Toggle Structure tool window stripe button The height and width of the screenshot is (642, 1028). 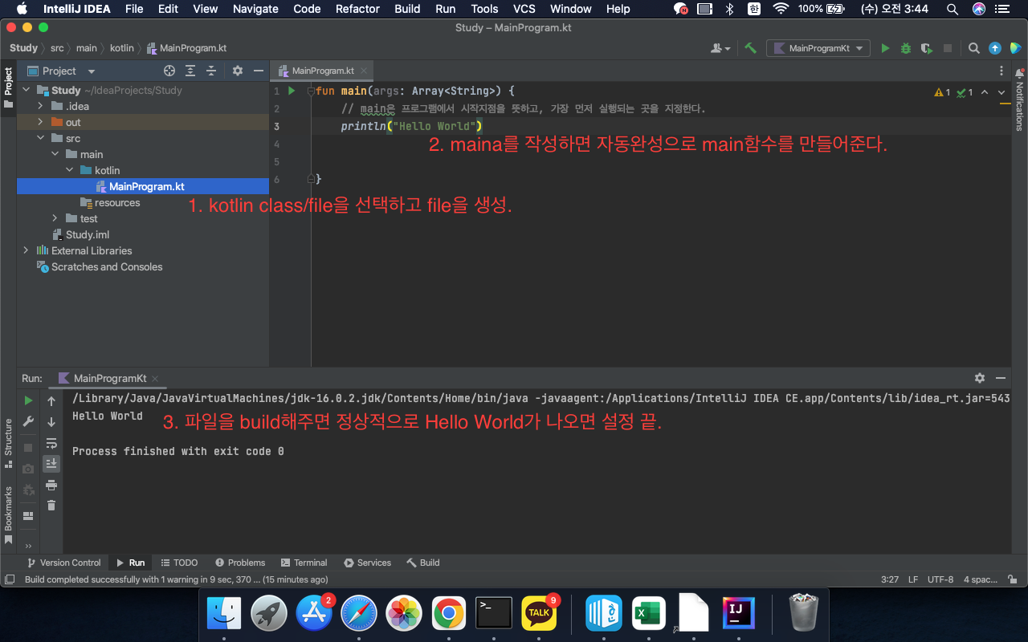pyautogui.click(x=8, y=442)
